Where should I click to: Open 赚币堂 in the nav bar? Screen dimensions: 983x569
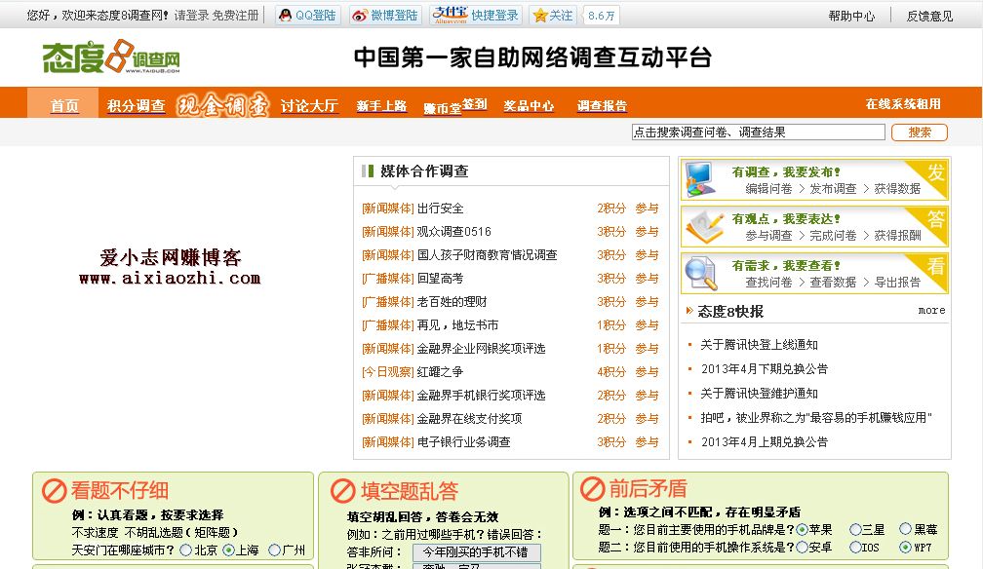(442, 108)
